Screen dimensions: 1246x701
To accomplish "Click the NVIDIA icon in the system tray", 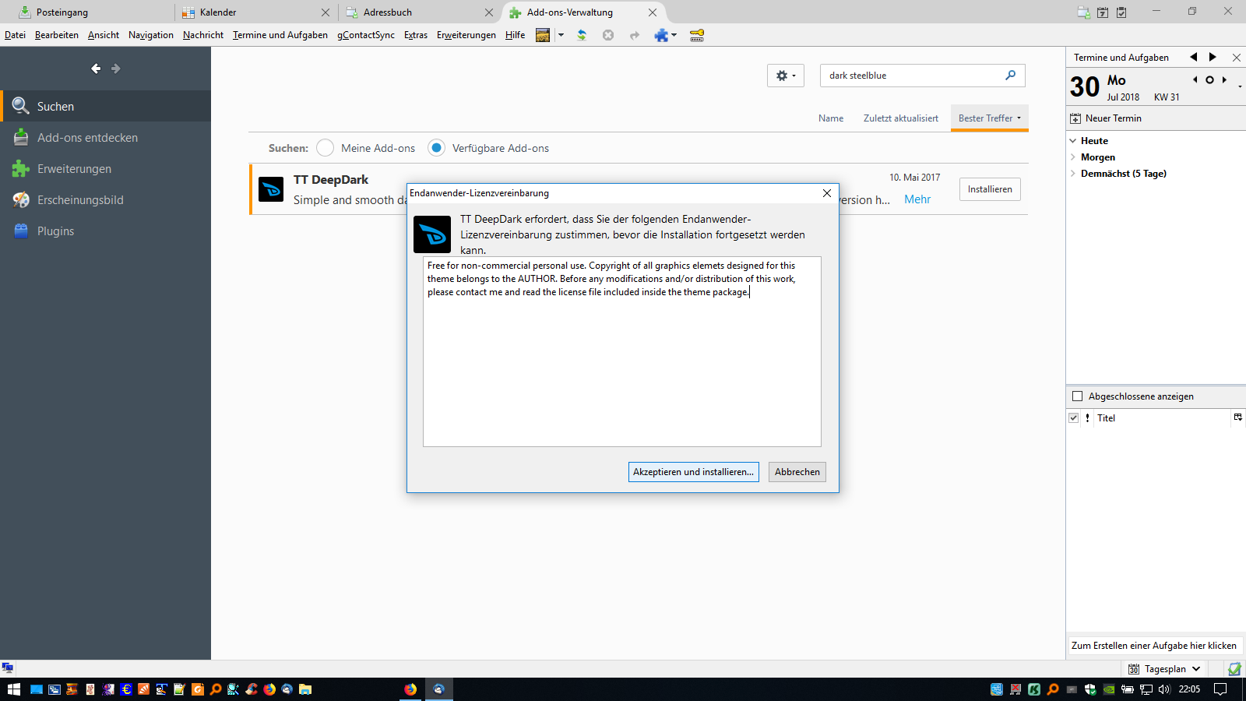I will tap(1108, 689).
